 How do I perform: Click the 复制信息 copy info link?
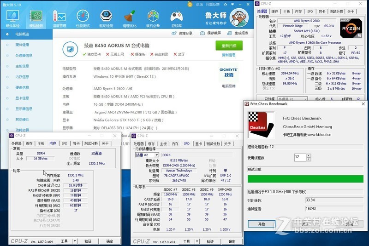tap(228, 55)
